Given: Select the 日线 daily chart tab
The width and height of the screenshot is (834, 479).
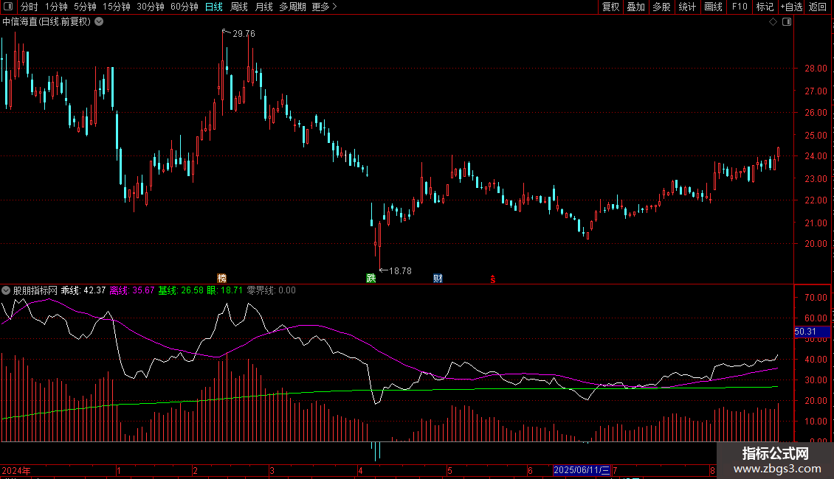Looking at the screenshot, I should coord(214,7).
